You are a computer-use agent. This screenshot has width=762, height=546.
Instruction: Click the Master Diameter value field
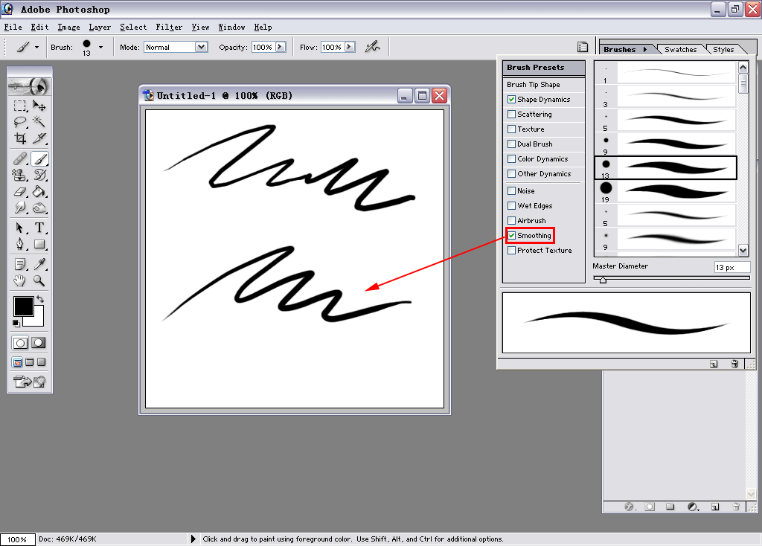pyautogui.click(x=732, y=267)
